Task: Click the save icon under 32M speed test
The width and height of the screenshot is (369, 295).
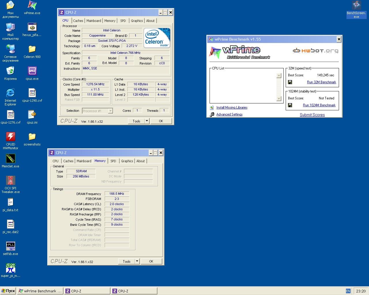Action: [x=290, y=82]
